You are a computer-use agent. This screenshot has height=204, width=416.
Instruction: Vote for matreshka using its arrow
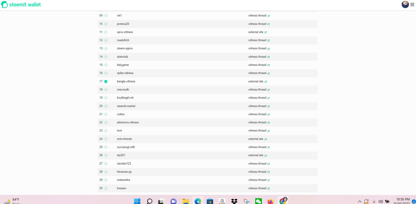(x=106, y=180)
